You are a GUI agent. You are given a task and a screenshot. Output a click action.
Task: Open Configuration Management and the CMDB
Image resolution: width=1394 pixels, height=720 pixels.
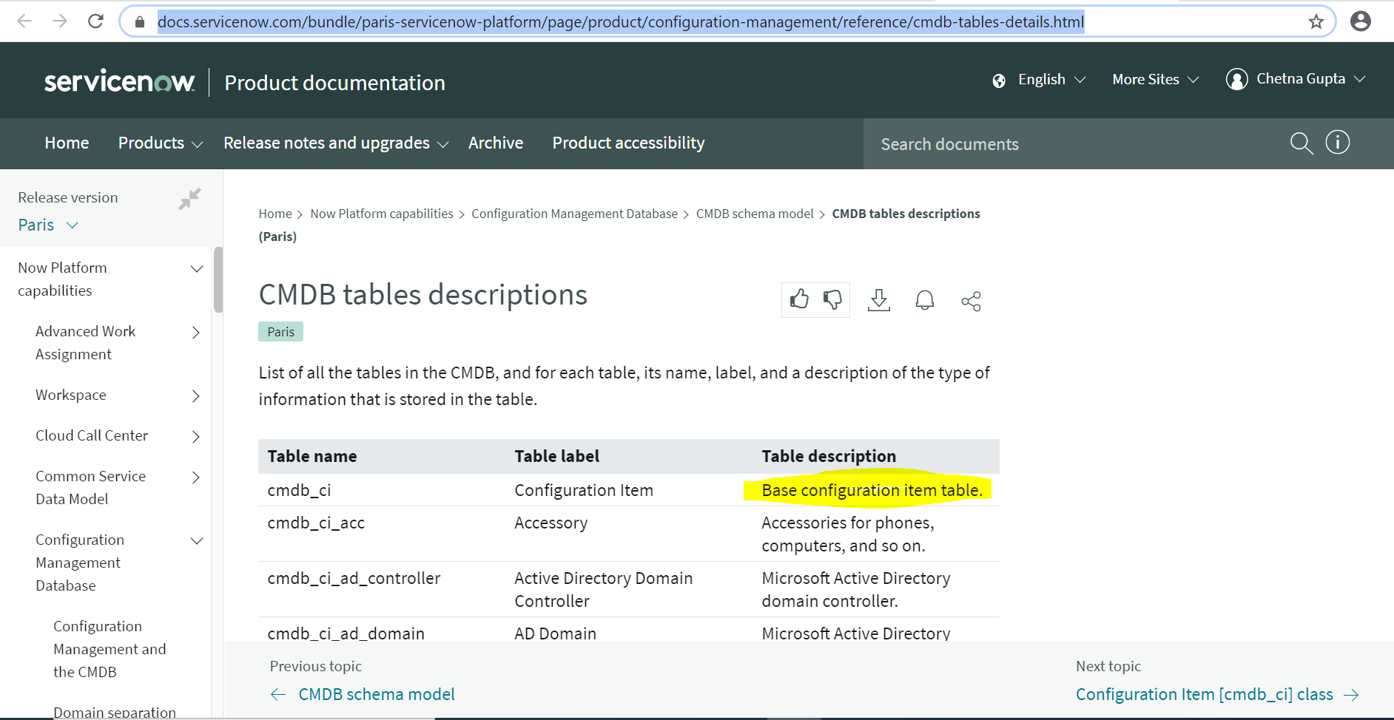click(110, 649)
